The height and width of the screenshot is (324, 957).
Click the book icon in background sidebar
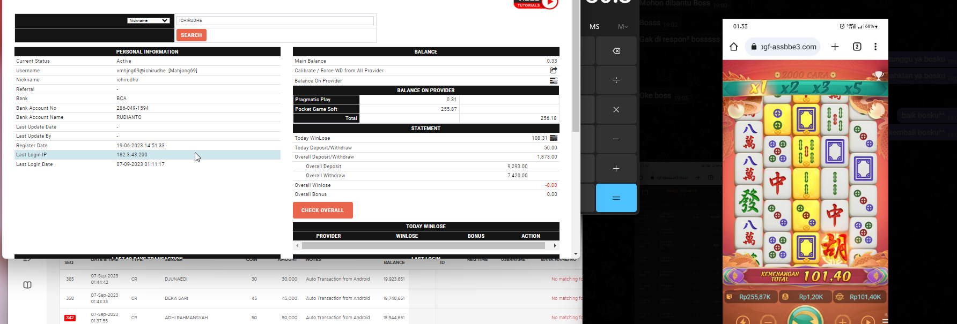click(x=27, y=285)
